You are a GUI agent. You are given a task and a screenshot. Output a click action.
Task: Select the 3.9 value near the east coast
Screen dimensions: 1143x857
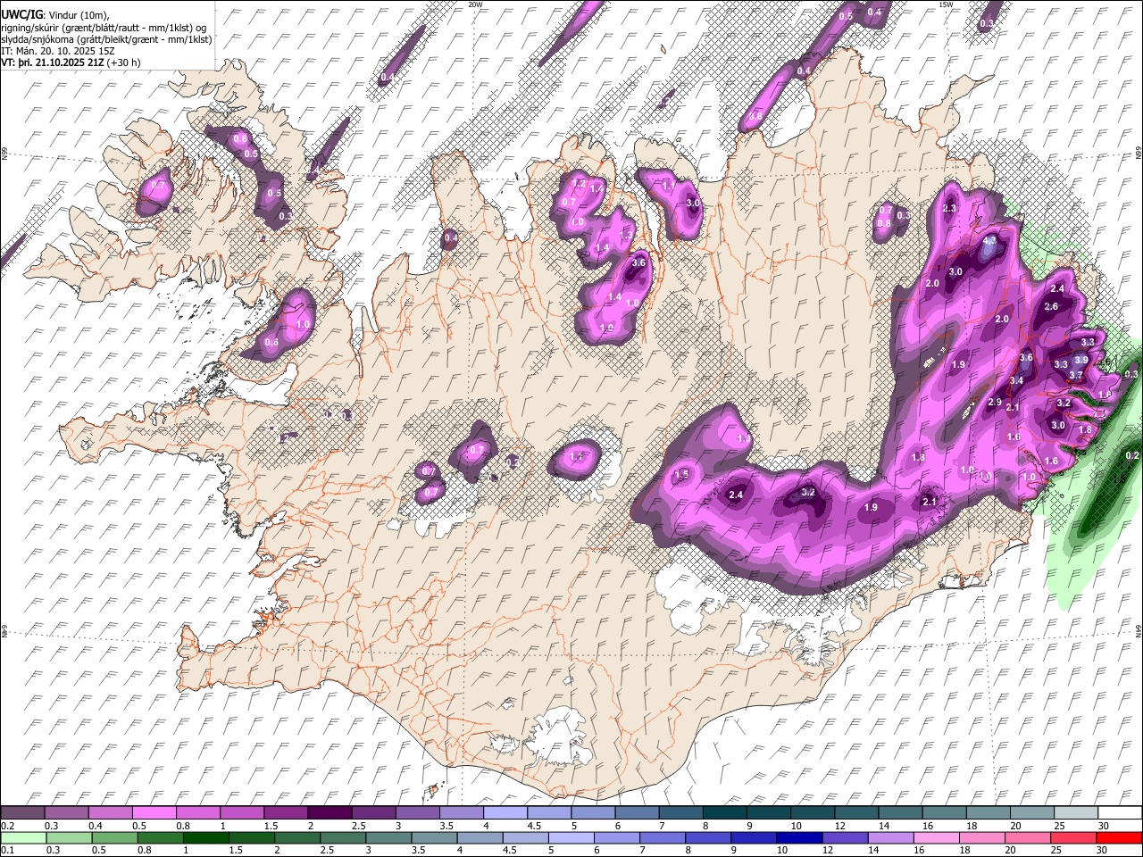point(1080,360)
